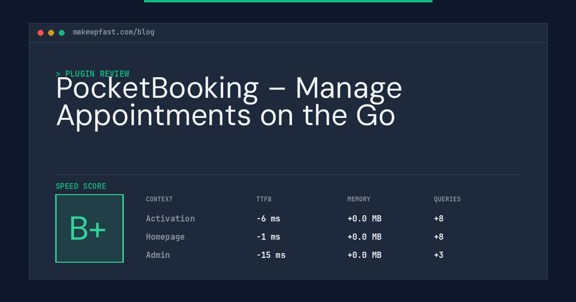Click the Homepage queries value +8
The image size is (576, 302).
(439, 237)
